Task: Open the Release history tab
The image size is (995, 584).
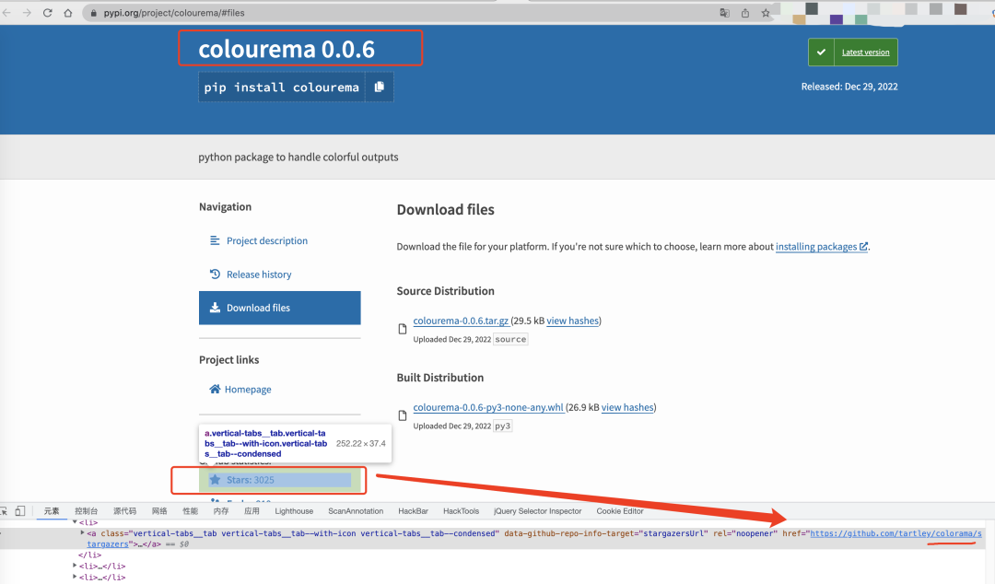Action: (x=259, y=274)
